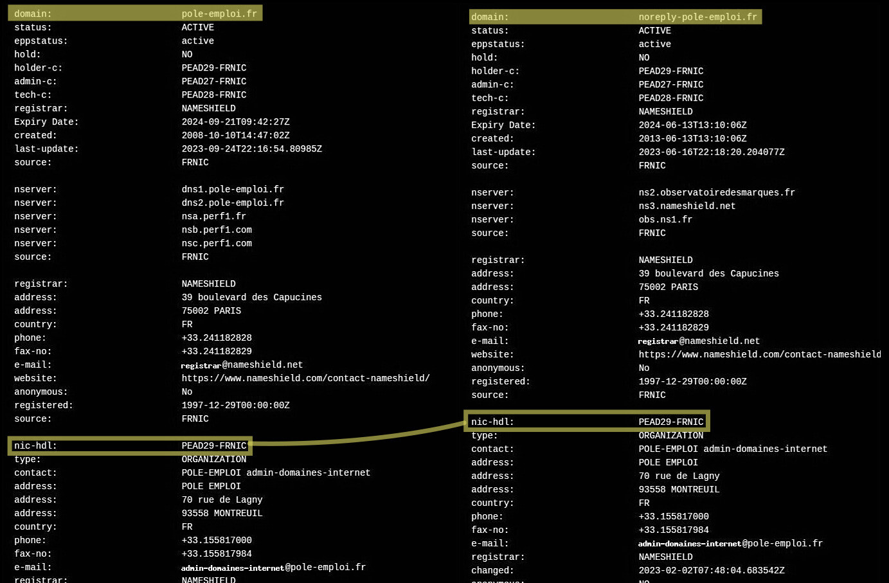The image size is (889, 583).
Task: Click 'changed:' label in noreply record
Action: point(492,570)
